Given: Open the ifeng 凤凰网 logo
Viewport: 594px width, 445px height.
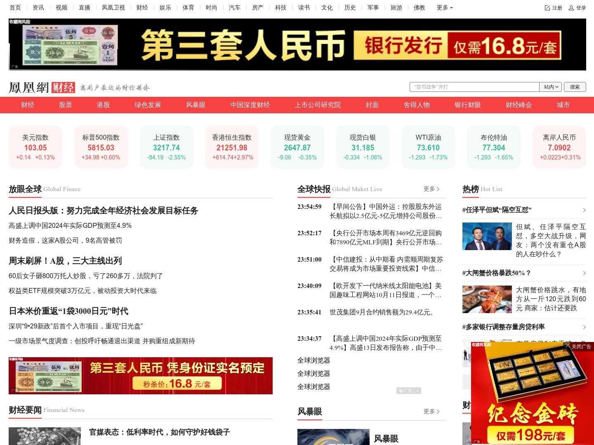Looking at the screenshot, I should pos(29,87).
